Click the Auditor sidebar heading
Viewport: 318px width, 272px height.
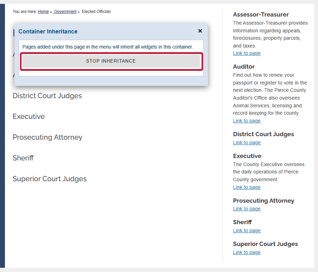244,67
